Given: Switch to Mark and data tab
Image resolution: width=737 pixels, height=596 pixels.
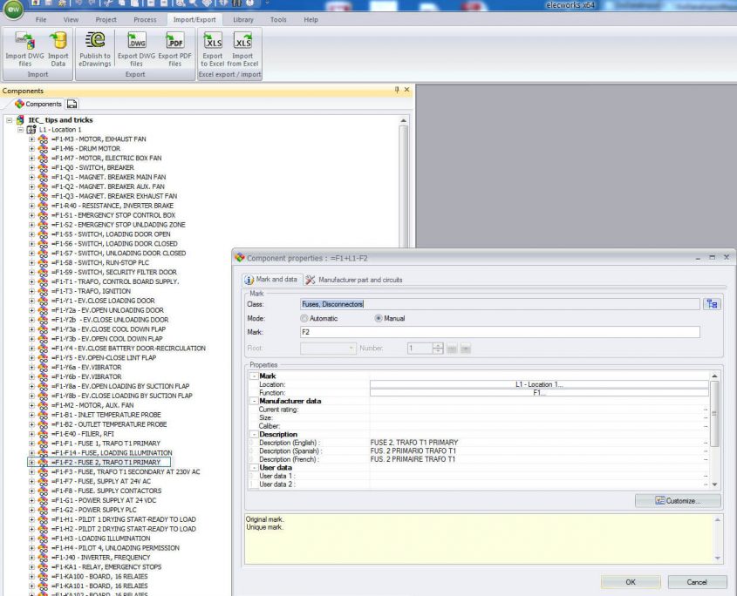Looking at the screenshot, I should pyautogui.click(x=271, y=280).
